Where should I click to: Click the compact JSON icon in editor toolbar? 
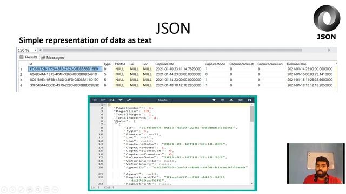[103, 100]
